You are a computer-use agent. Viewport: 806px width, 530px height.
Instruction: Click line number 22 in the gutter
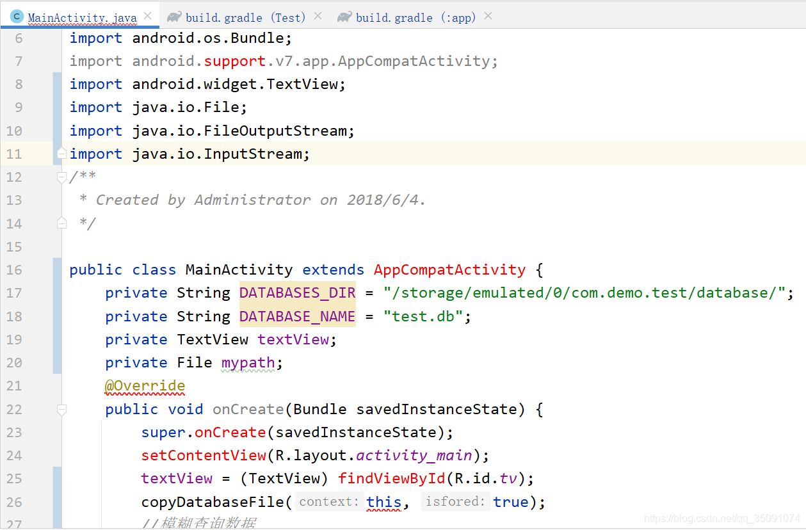[14, 409]
